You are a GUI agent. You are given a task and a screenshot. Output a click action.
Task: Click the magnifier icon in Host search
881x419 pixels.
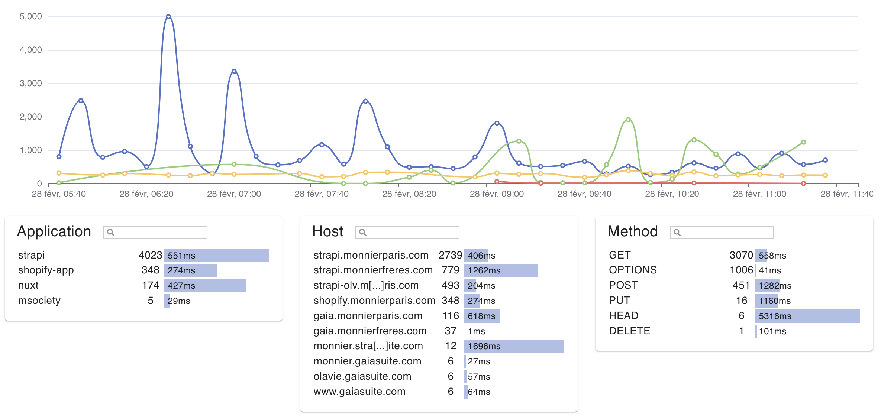click(x=363, y=233)
